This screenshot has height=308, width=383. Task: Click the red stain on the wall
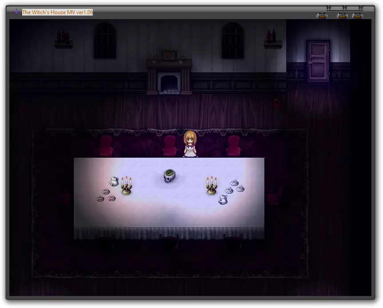(x=277, y=103)
